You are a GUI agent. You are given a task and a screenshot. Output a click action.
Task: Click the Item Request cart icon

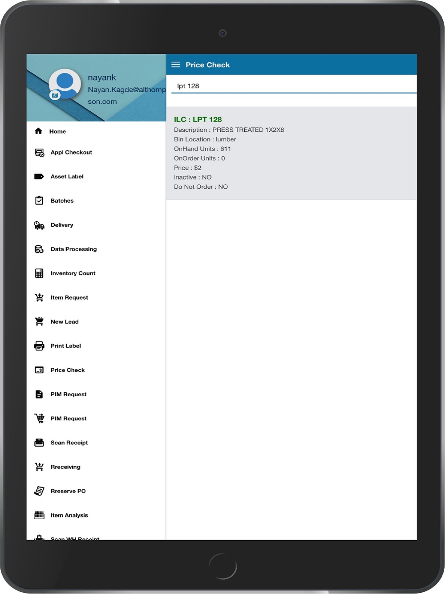coord(39,297)
